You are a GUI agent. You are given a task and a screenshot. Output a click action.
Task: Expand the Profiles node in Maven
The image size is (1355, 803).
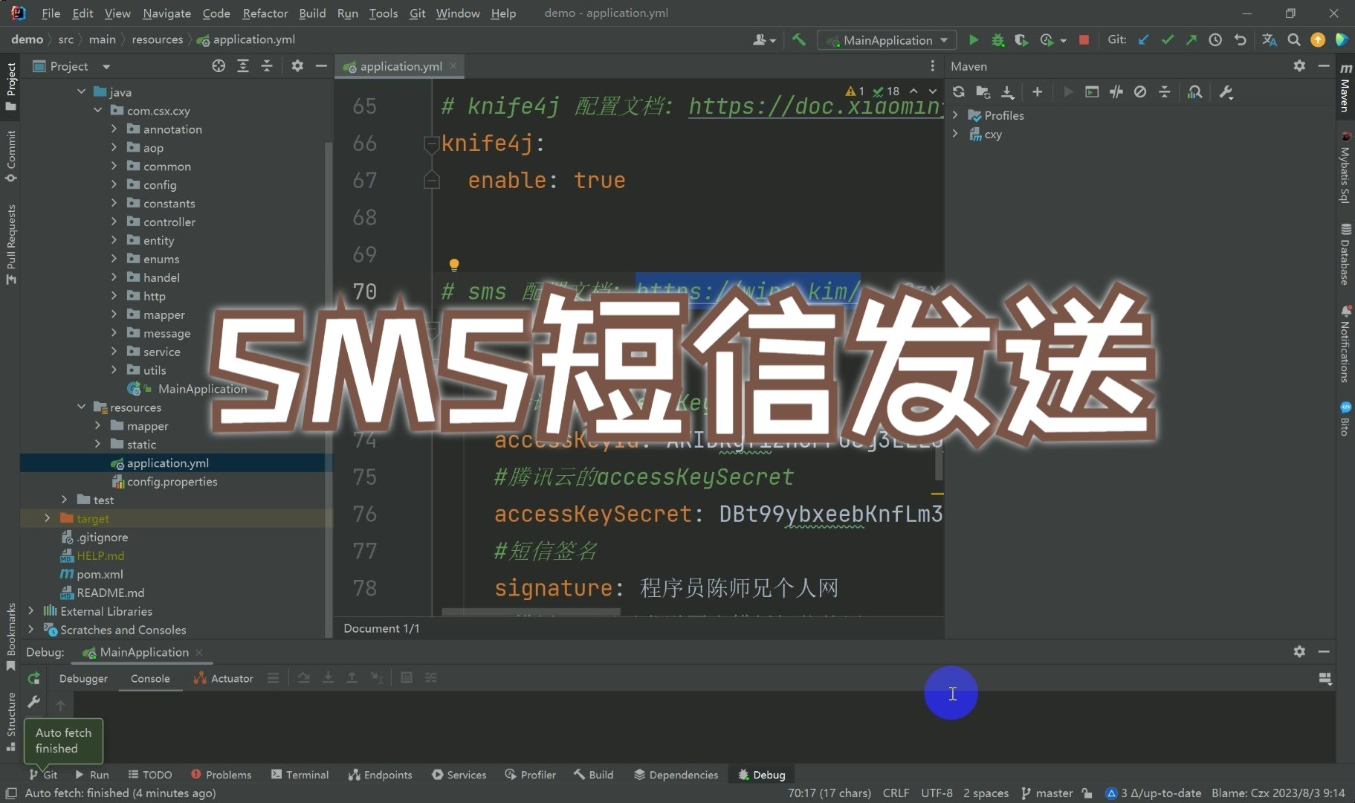pyautogui.click(x=955, y=115)
